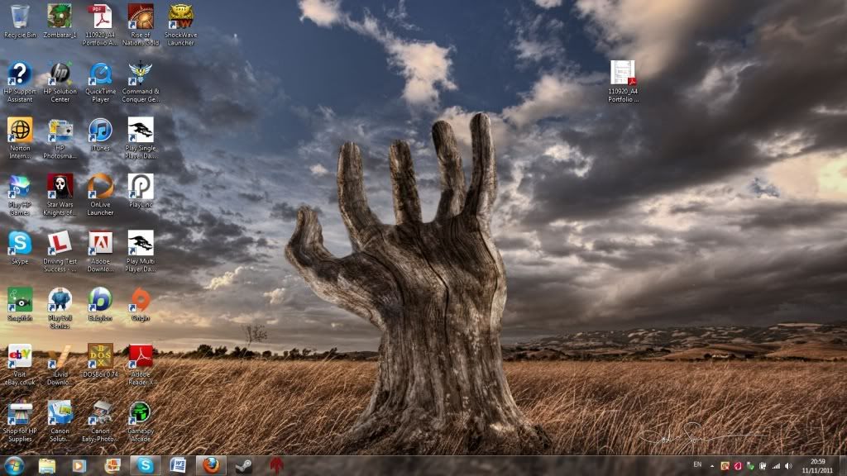Open the volume speaker control in tray

pos(787,466)
